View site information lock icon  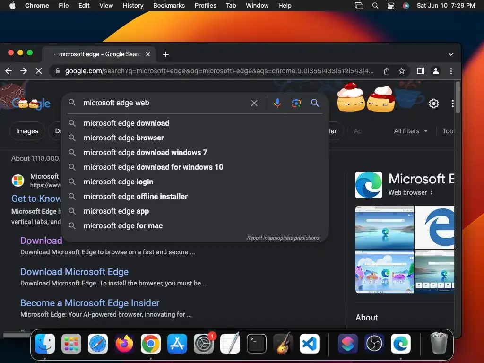(57, 71)
